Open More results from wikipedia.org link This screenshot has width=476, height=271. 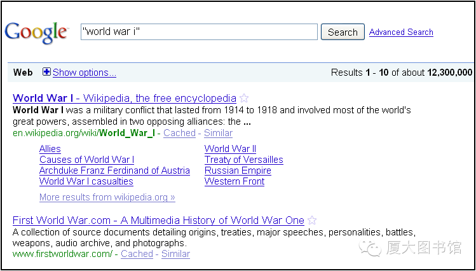tap(107, 197)
